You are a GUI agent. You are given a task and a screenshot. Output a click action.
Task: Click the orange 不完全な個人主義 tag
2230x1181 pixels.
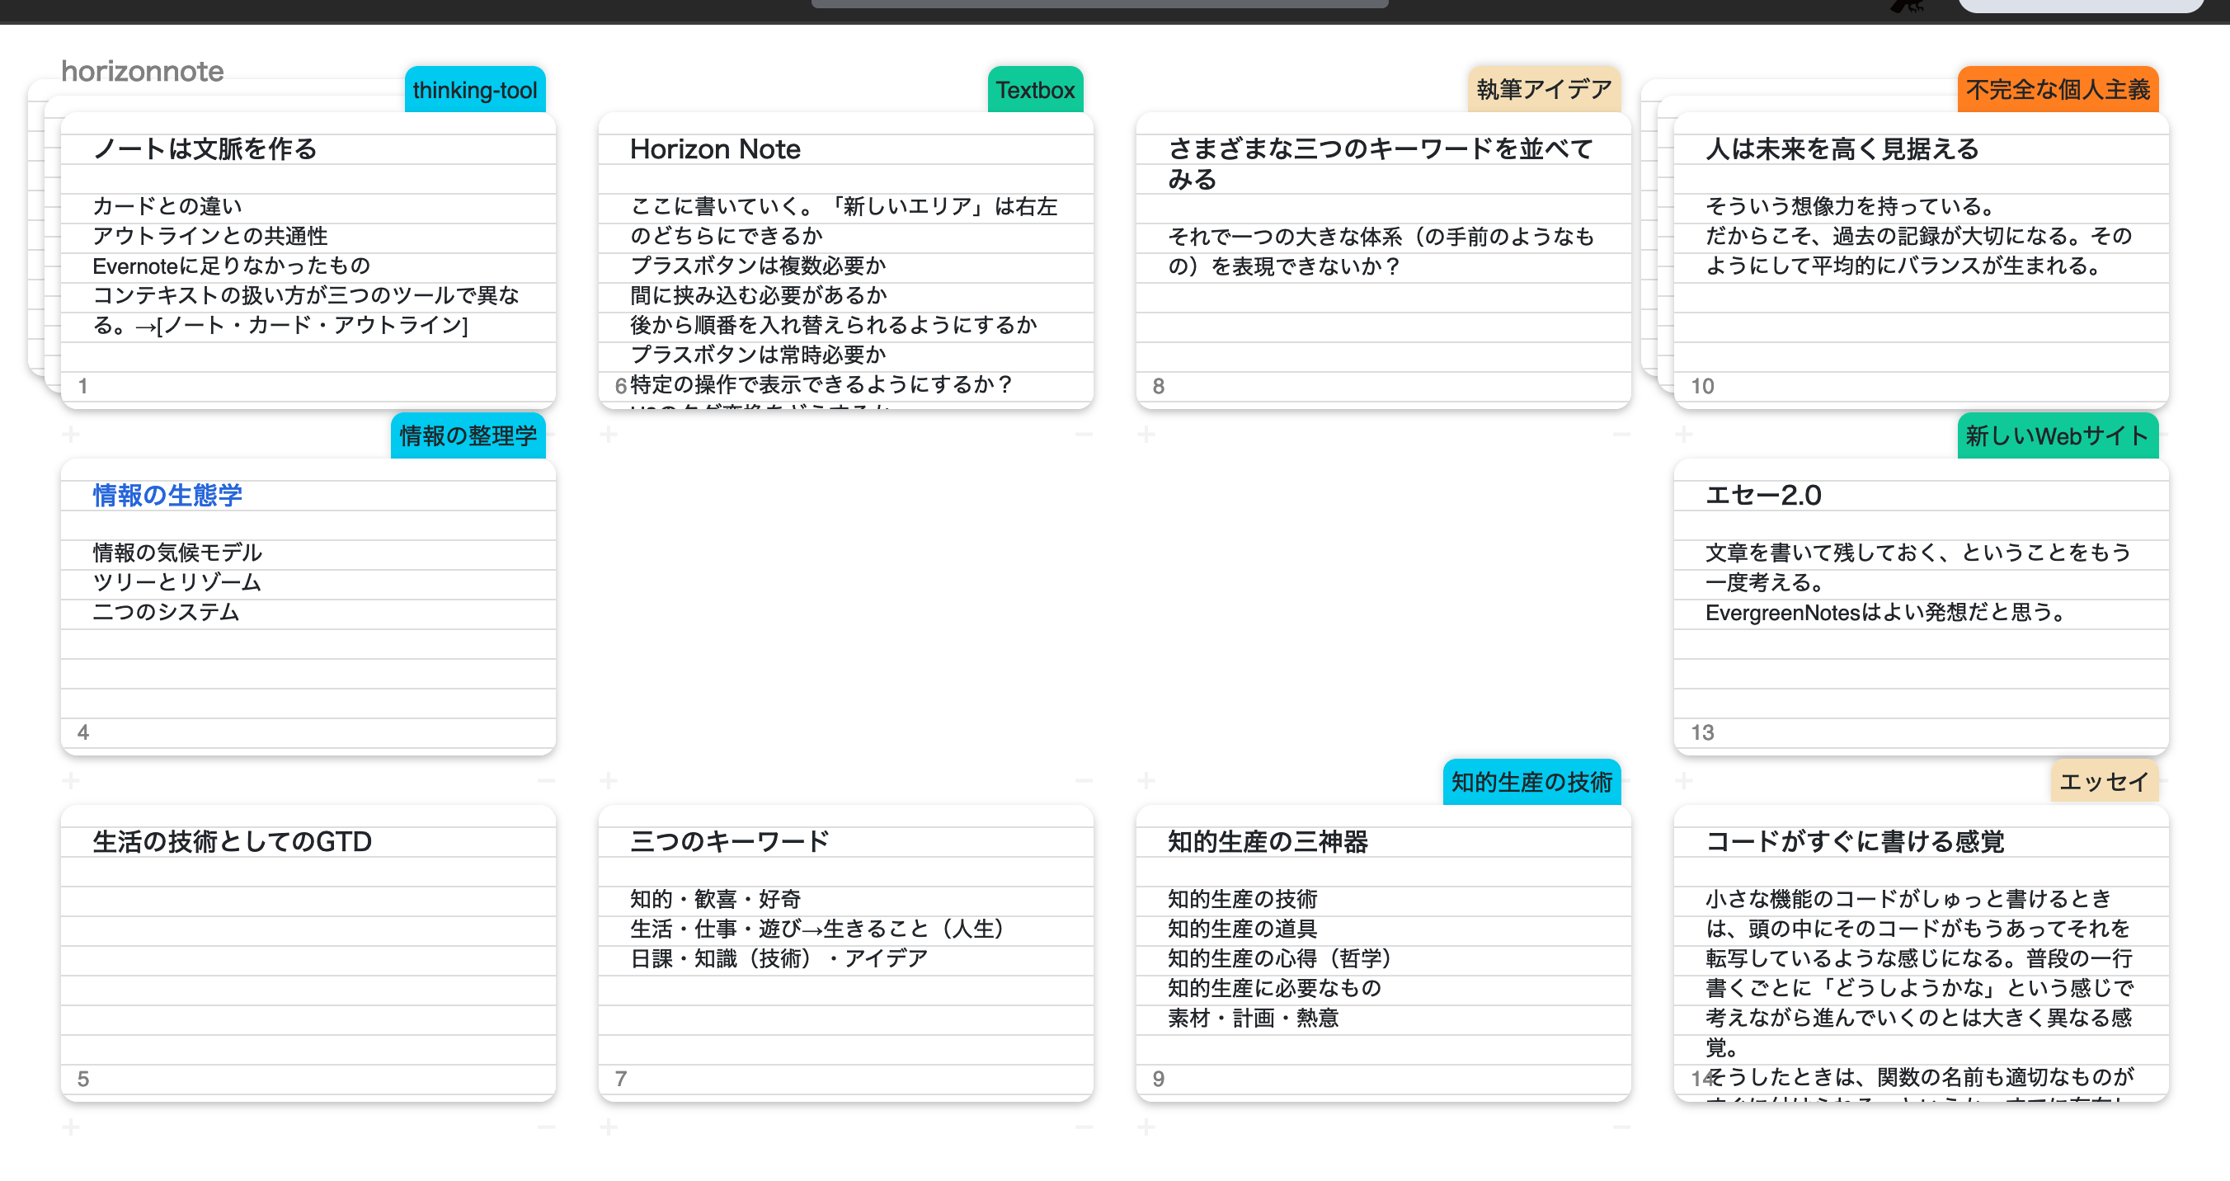point(2057,90)
